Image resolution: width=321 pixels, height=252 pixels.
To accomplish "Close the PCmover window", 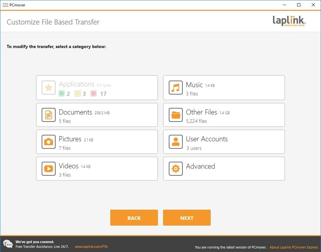I will click(313, 5).
